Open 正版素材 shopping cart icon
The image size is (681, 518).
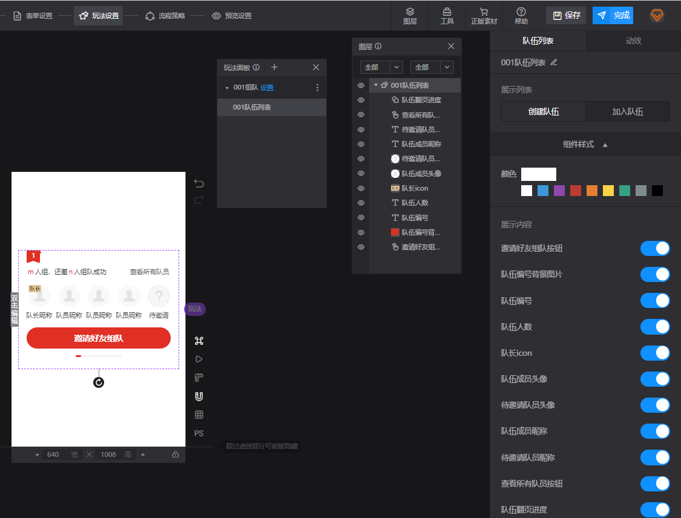point(484,16)
